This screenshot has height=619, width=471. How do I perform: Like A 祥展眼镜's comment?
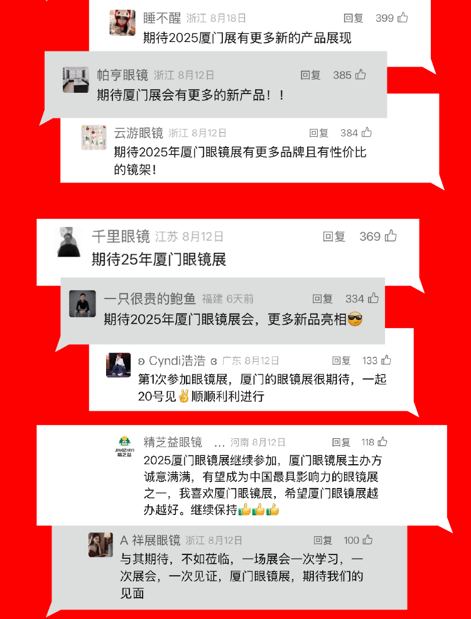point(368,539)
